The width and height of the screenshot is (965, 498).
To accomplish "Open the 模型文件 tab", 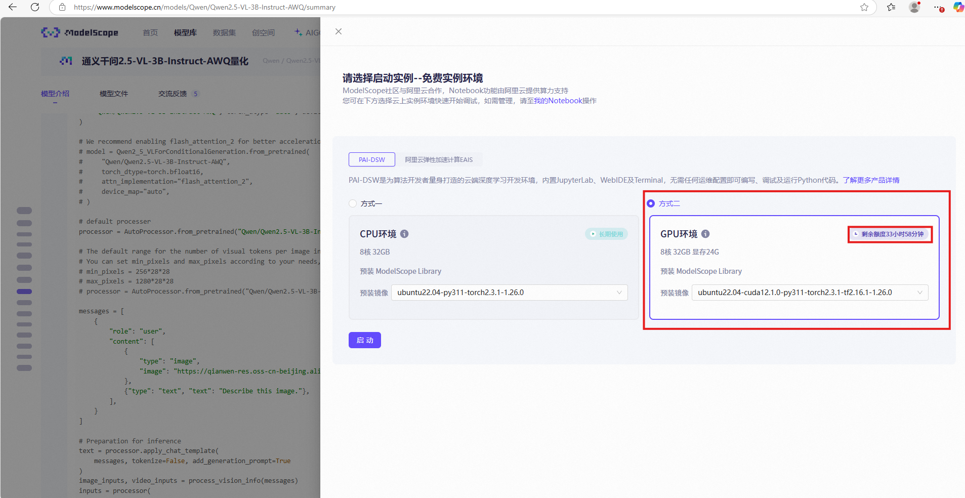I will tap(114, 94).
